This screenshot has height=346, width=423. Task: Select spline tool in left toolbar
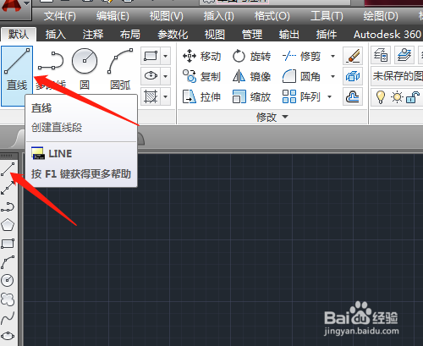pyautogui.click(x=8, y=318)
